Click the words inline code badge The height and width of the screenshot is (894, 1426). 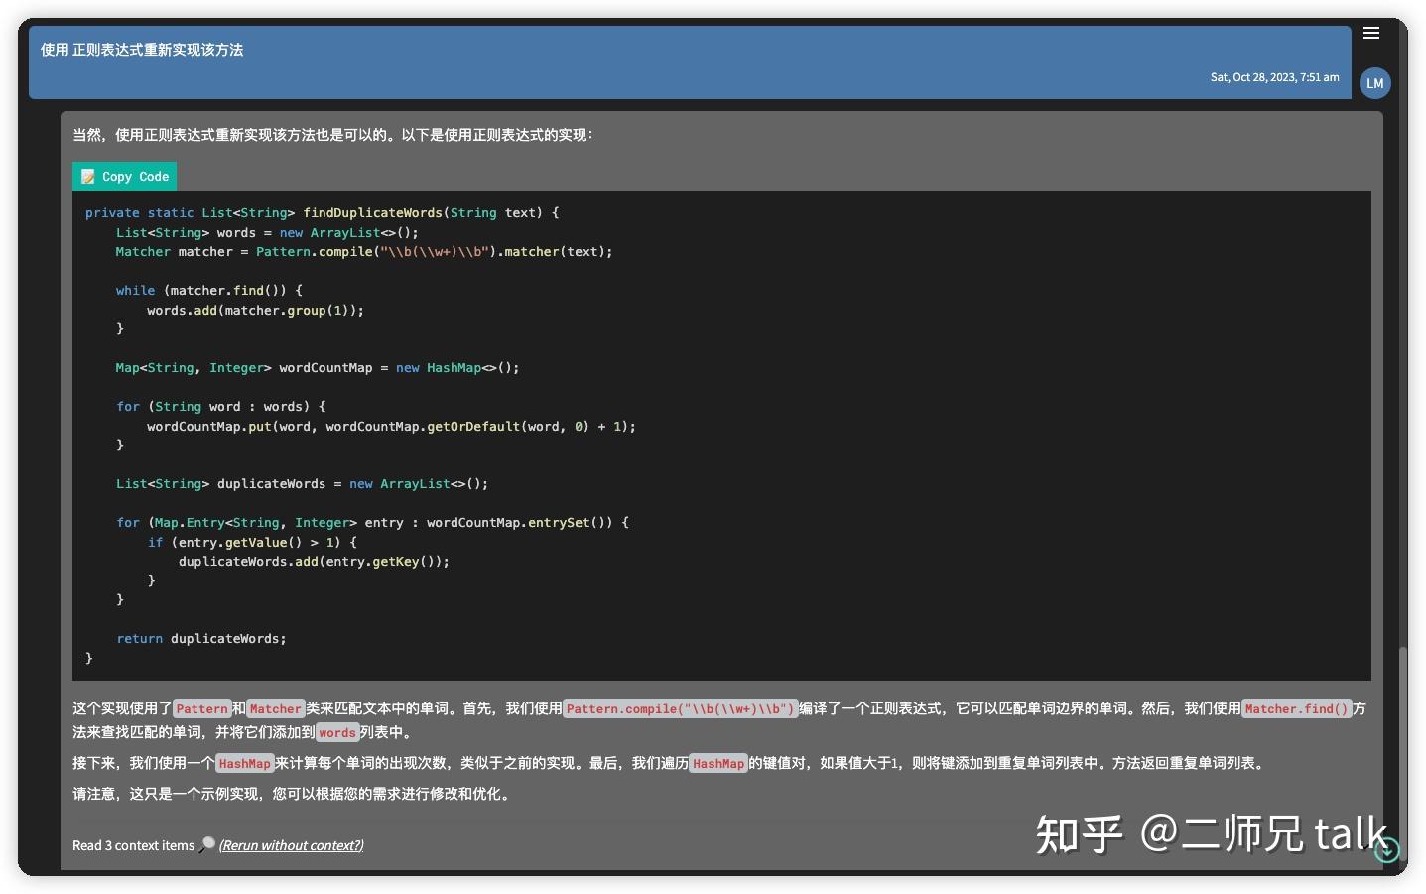[x=337, y=733]
